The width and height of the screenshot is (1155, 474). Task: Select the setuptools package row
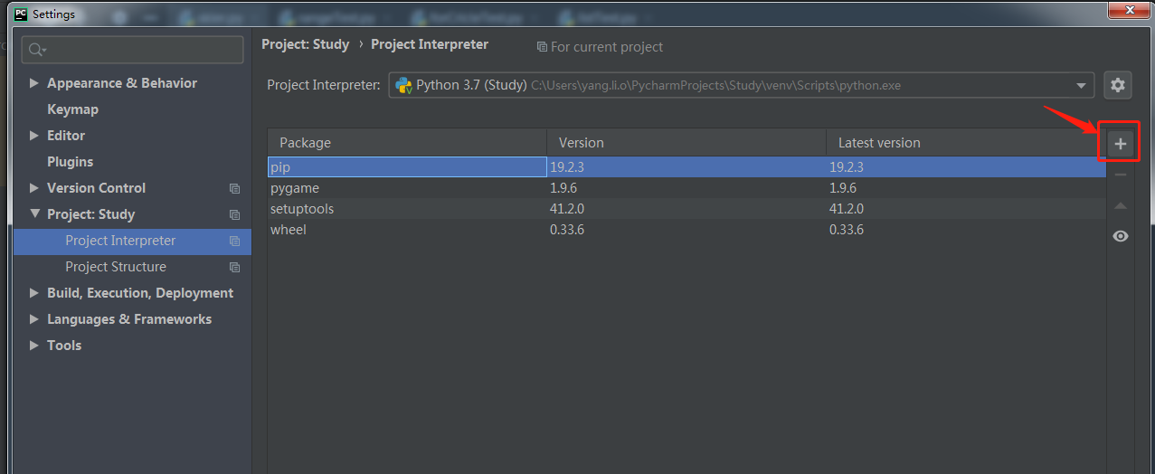pyautogui.click(x=686, y=208)
